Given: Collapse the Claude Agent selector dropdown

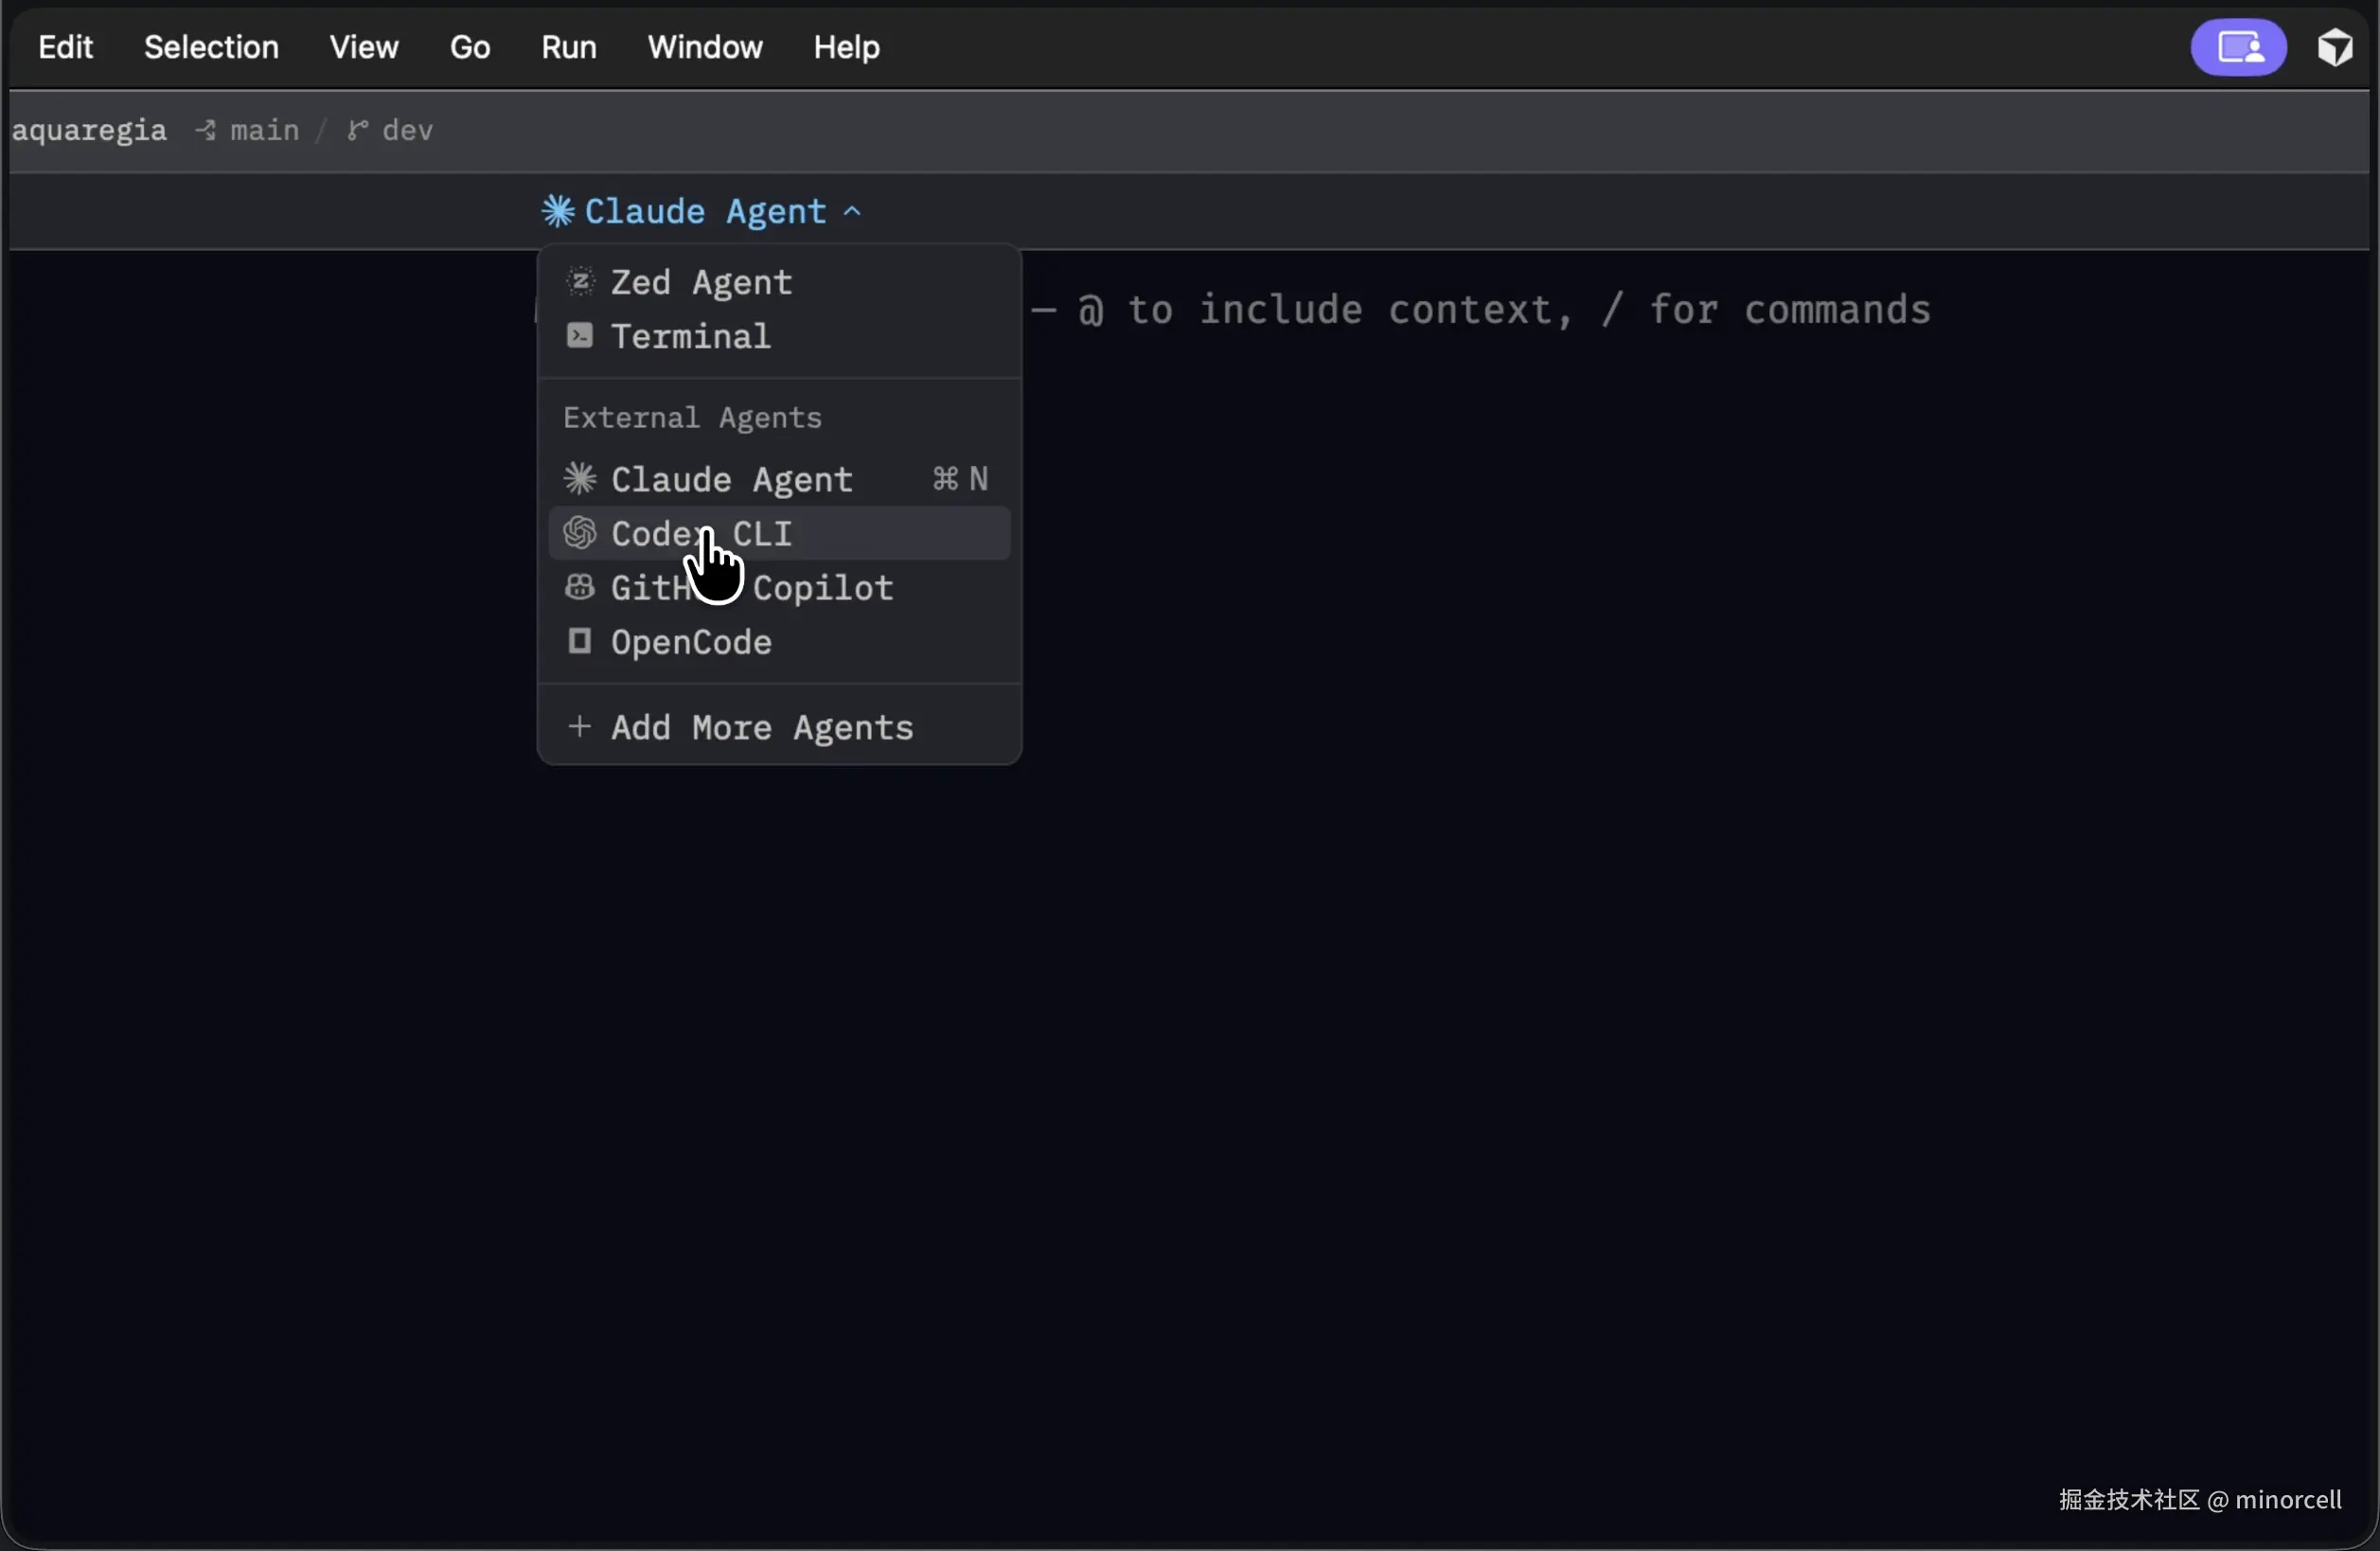Looking at the screenshot, I should tap(702, 211).
